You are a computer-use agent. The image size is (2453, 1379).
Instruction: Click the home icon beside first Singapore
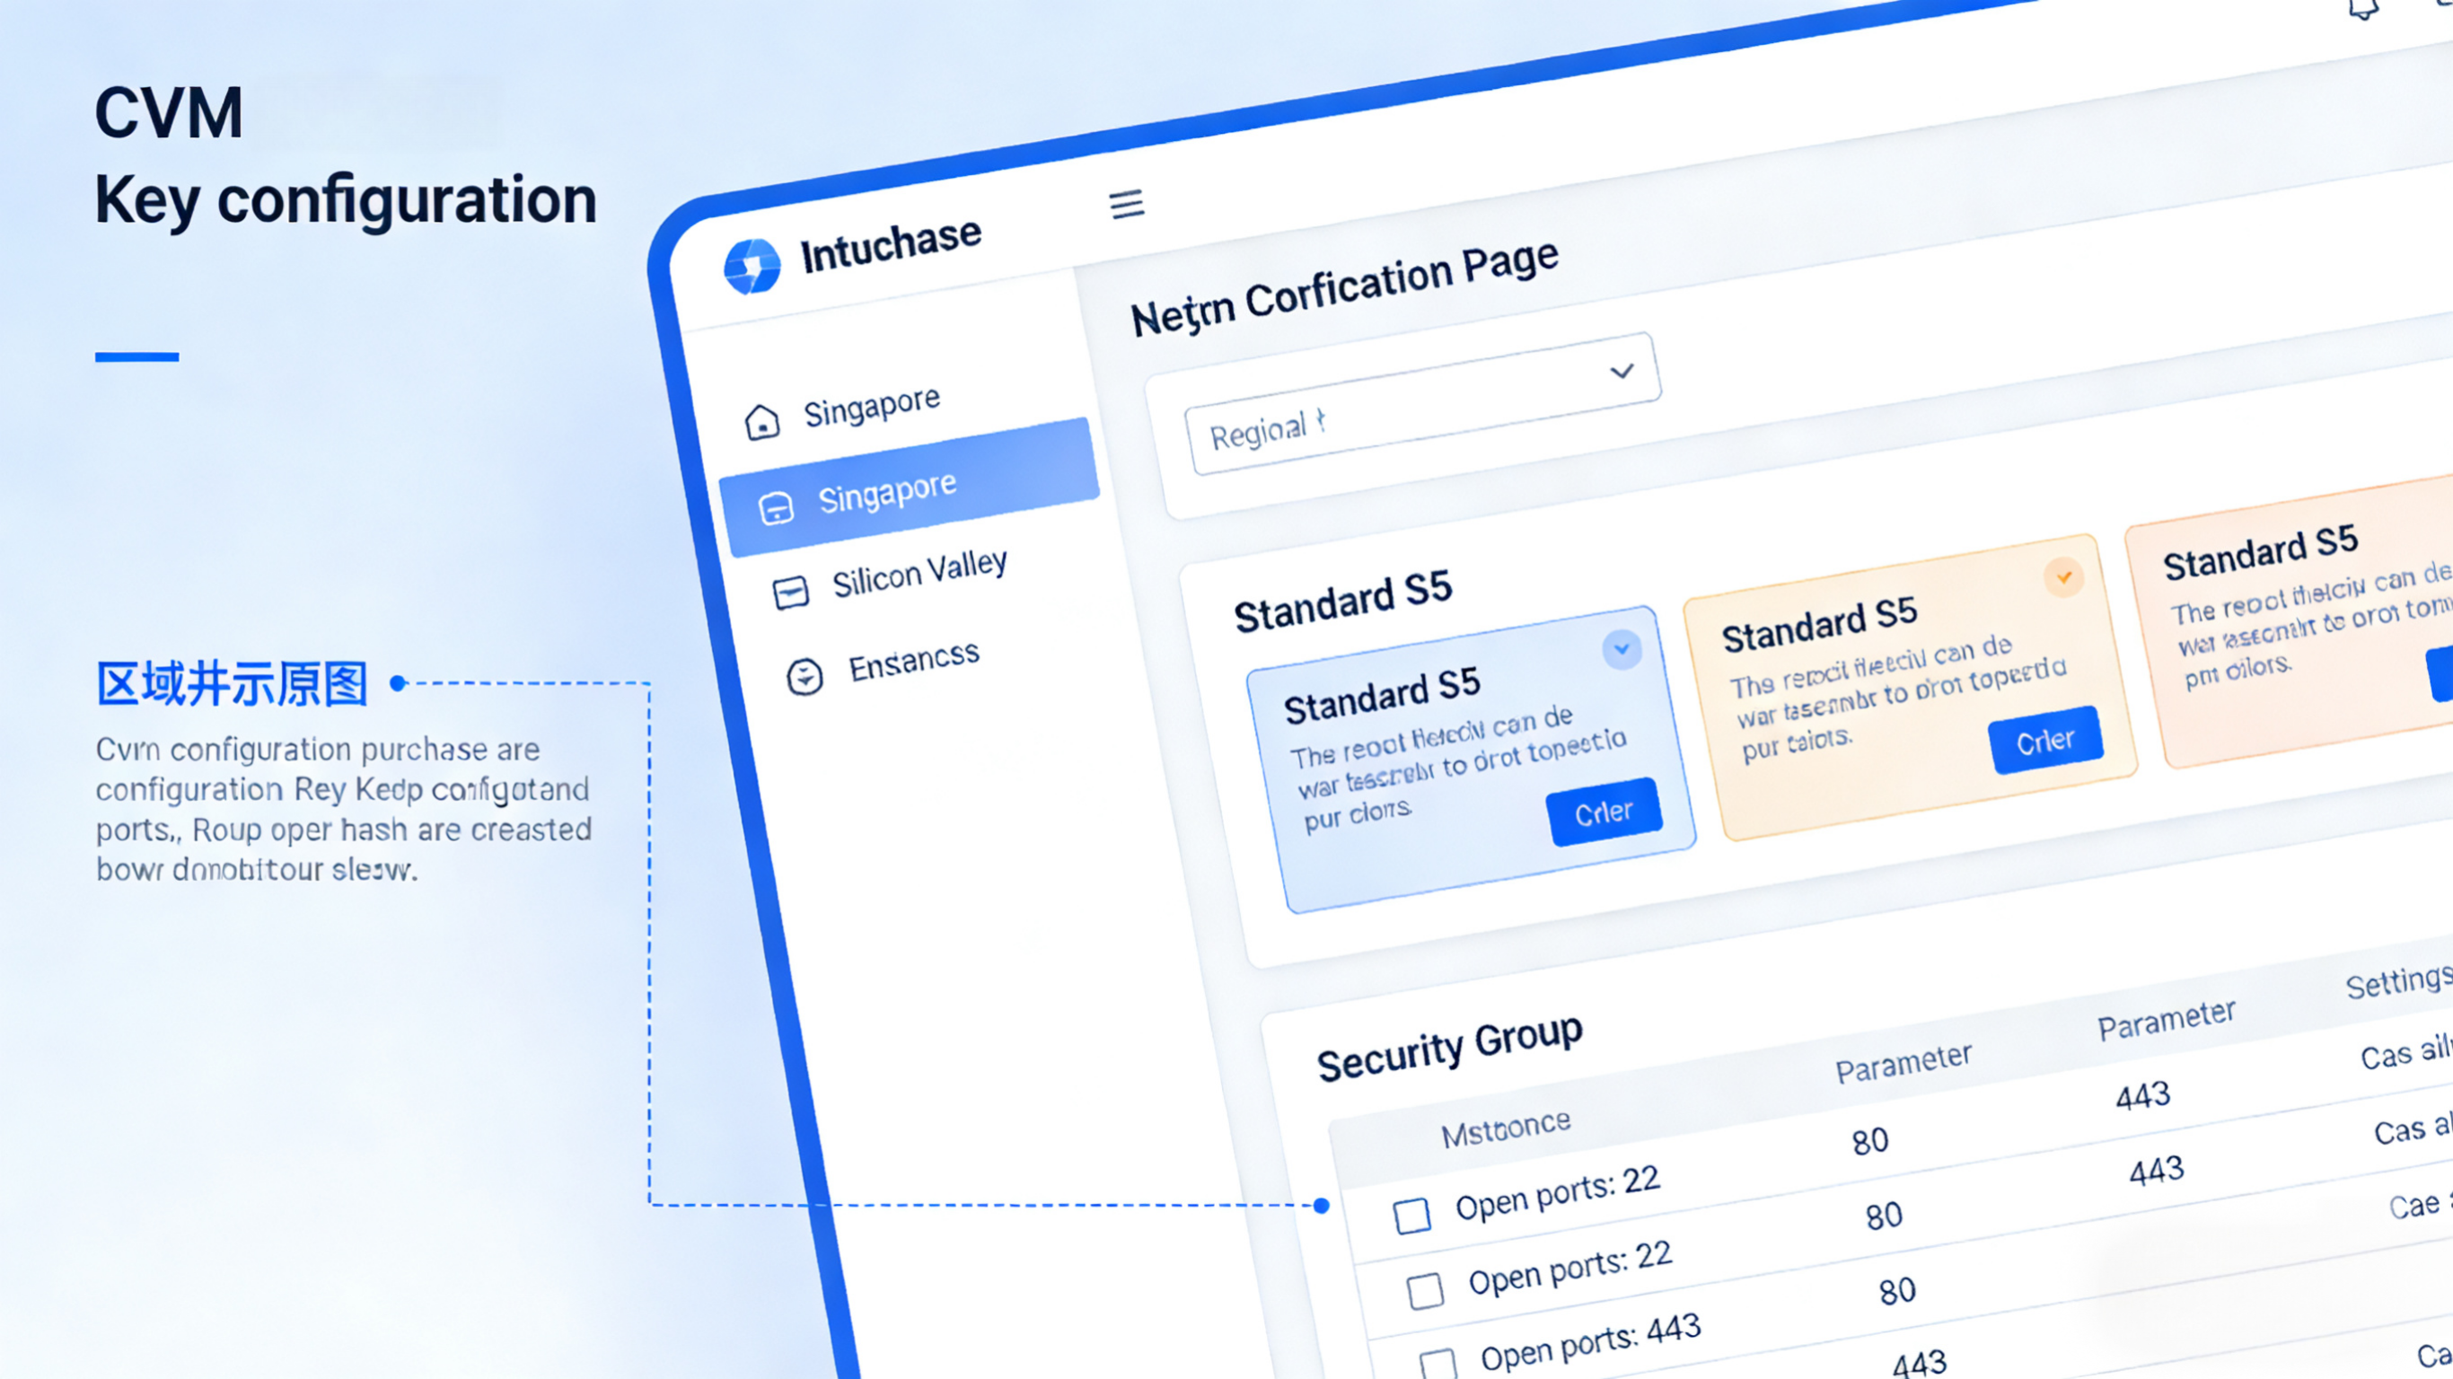(x=761, y=421)
